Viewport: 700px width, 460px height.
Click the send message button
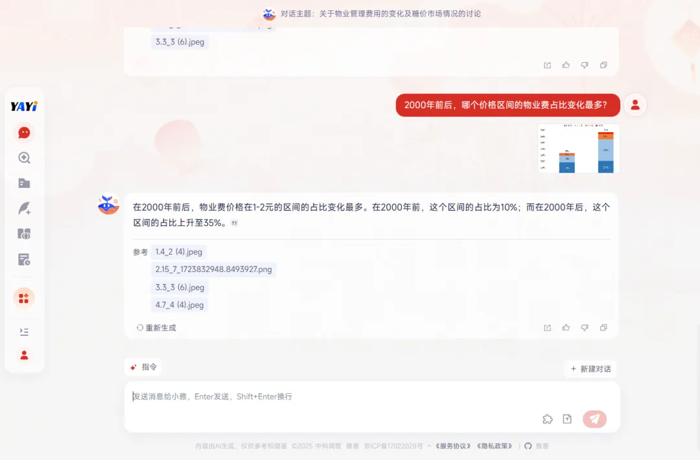(x=594, y=419)
